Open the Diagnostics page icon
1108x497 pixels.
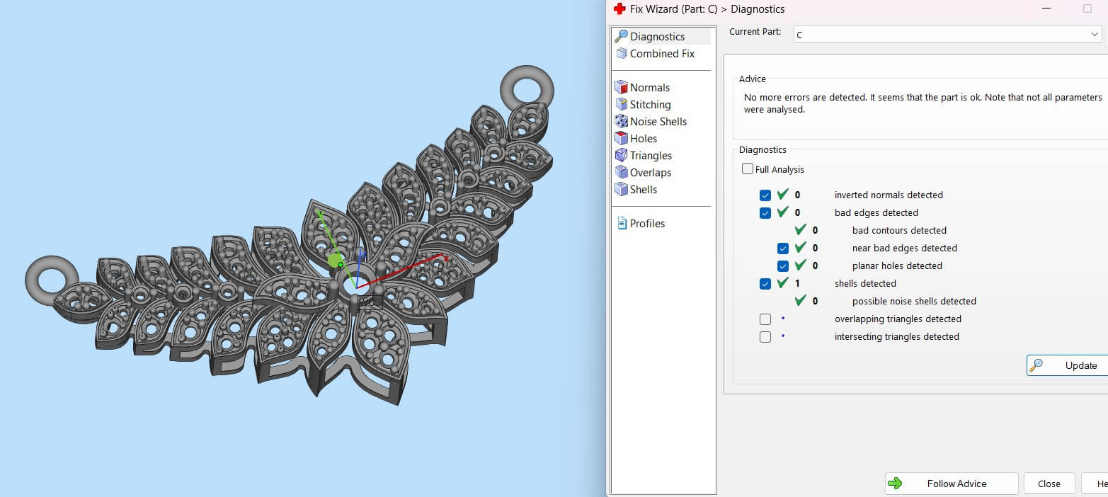pyautogui.click(x=621, y=36)
